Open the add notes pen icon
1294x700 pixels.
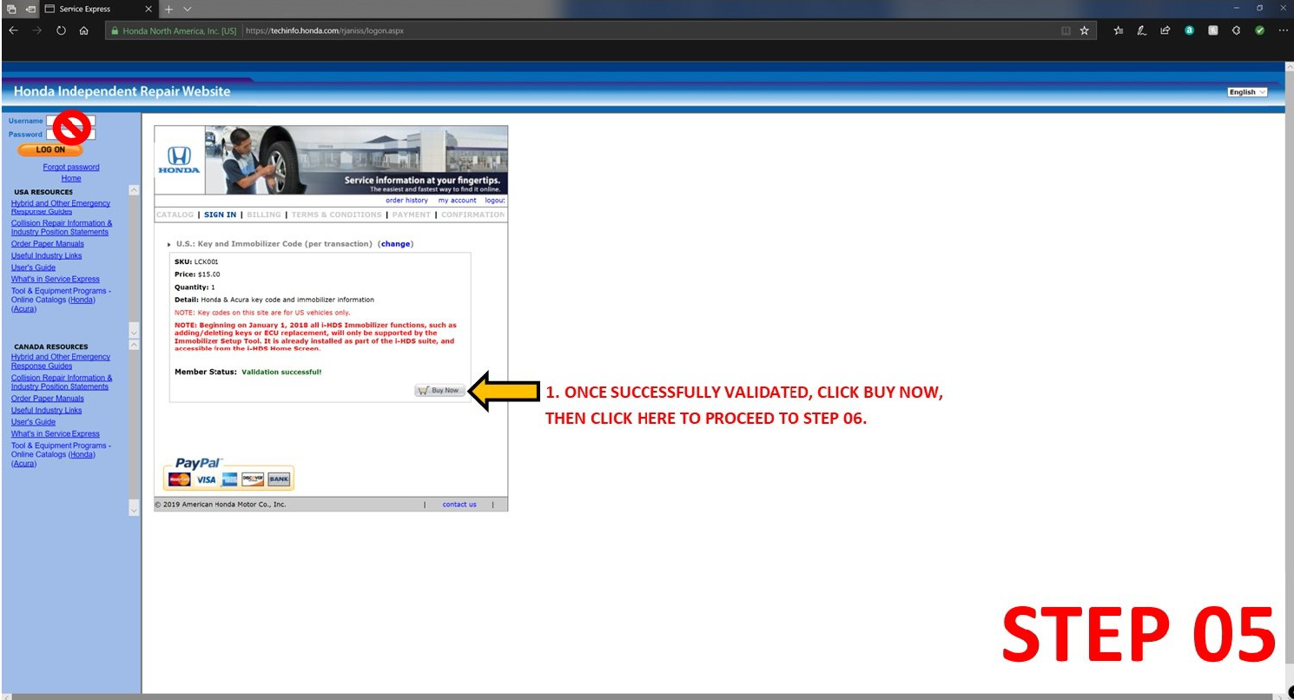1142,30
